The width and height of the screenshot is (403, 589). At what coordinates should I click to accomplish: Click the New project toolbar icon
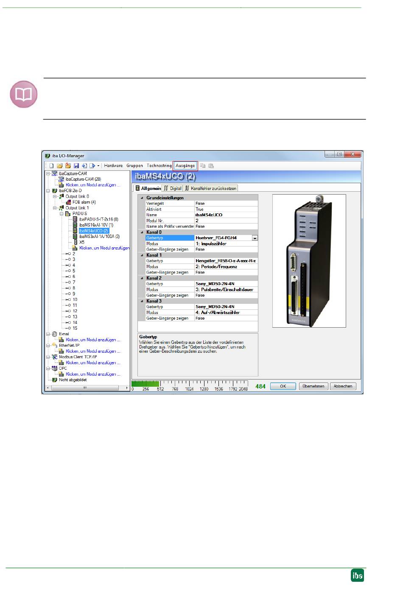tap(51, 166)
